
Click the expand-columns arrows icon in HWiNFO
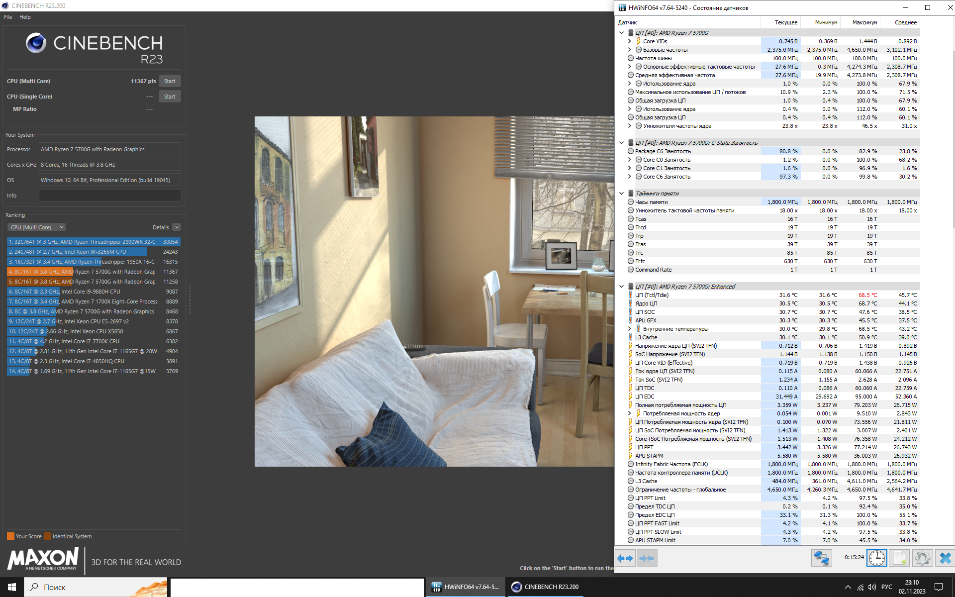[x=625, y=558]
